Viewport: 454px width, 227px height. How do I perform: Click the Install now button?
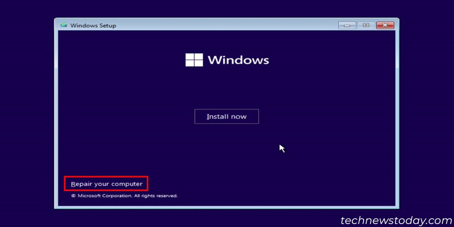227,117
